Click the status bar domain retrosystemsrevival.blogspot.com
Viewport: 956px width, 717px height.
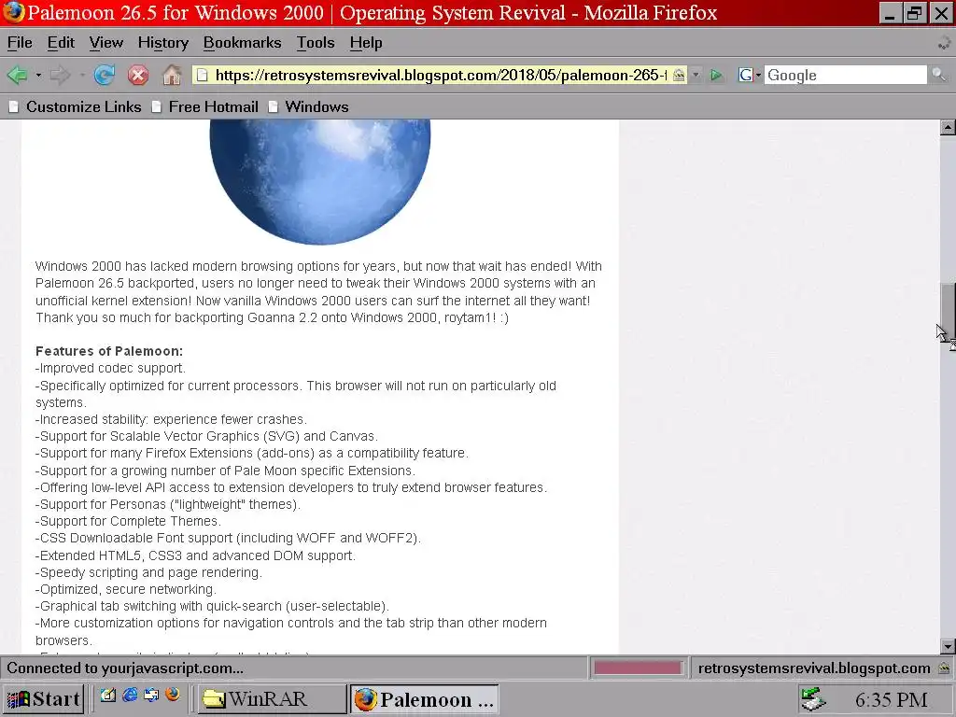click(814, 668)
